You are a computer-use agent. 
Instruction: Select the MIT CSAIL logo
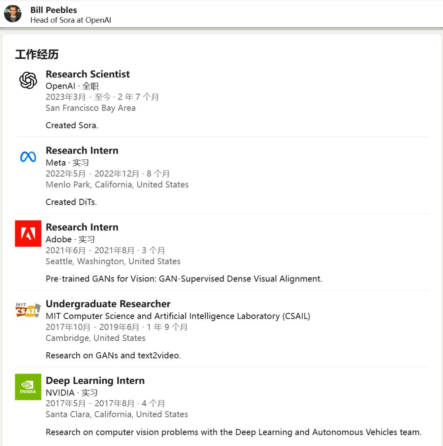[x=28, y=310]
